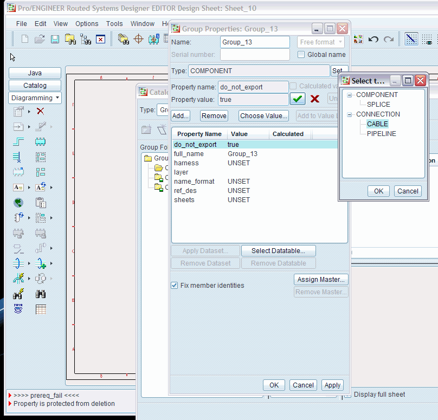Image resolution: width=438 pixels, height=420 pixels.
Task: Open the File menu
Action: 22,24
